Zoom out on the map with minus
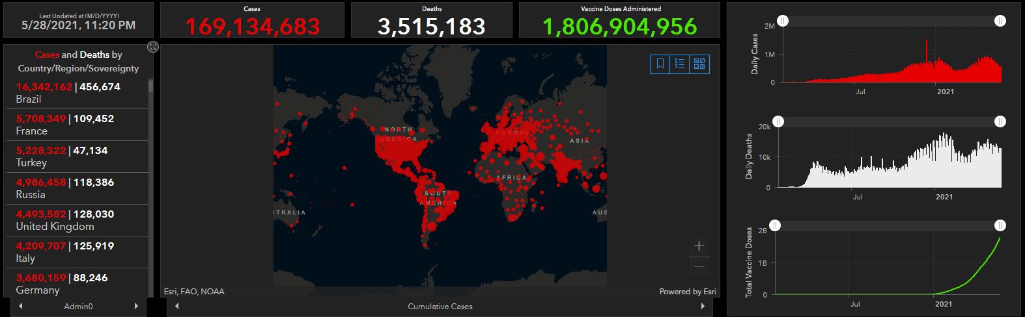 click(x=699, y=266)
